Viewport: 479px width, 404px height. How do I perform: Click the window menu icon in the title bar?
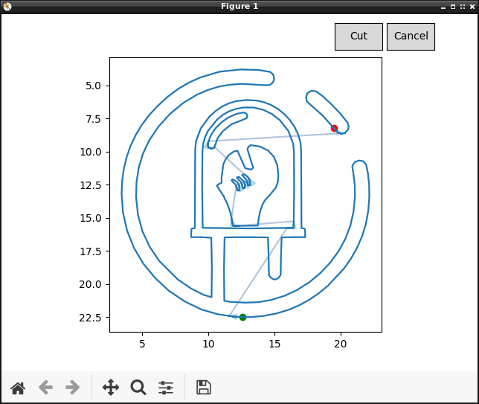pyautogui.click(x=7, y=6)
